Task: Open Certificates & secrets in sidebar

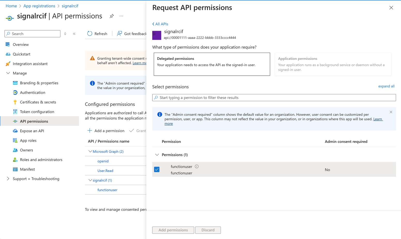Action: click(38, 102)
